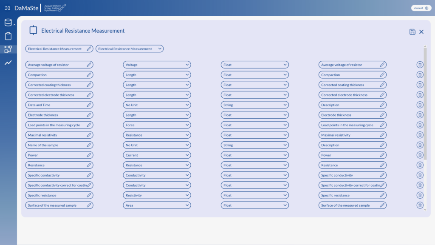Delete the Resistance row
Screen dimensions: 435x245
tap(420, 165)
